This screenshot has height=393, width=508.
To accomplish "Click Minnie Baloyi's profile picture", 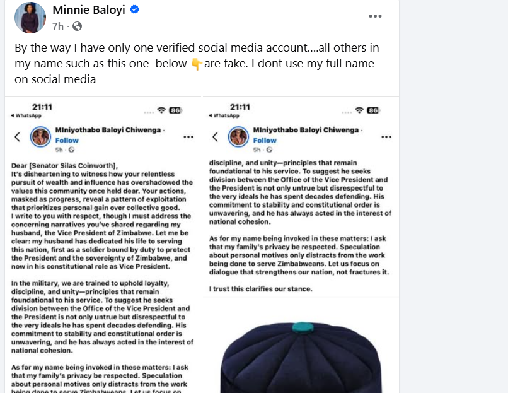I will click(x=30, y=18).
